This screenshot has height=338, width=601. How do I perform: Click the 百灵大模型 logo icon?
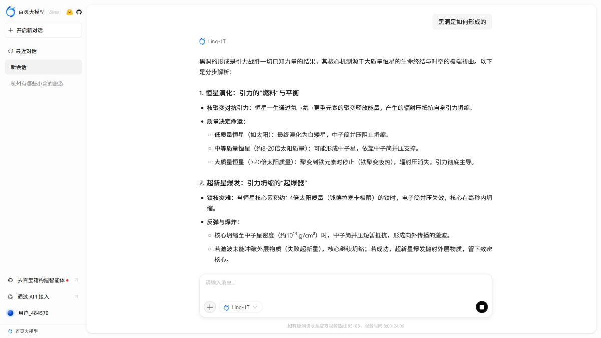[10, 11]
